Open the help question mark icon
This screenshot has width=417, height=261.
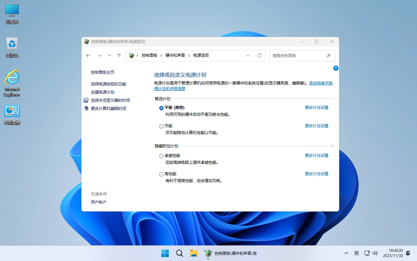[336, 68]
